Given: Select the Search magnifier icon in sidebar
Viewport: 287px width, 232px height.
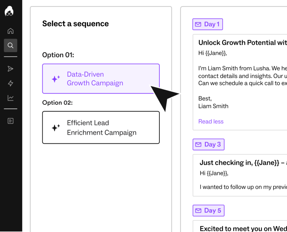Looking at the screenshot, I should pyautogui.click(x=10, y=45).
